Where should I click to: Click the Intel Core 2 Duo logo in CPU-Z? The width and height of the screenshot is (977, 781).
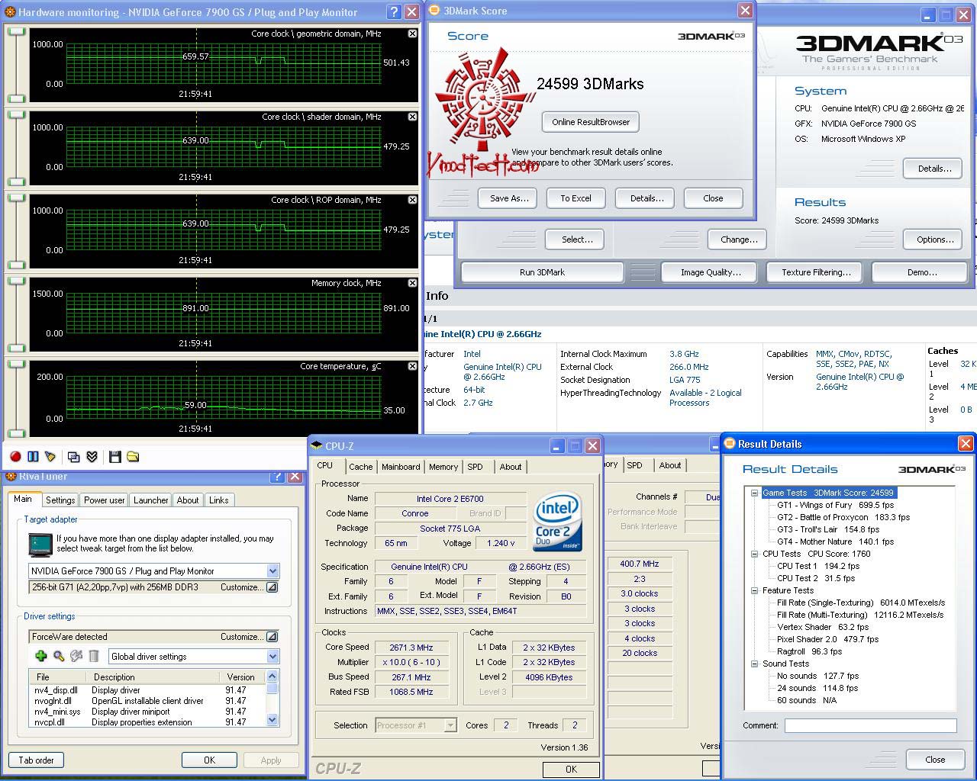coord(558,522)
